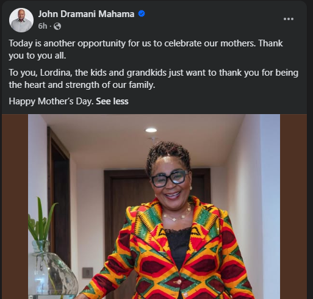Click the colorful kente jacket in photo
The height and width of the screenshot is (299, 313).
pyautogui.click(x=168, y=249)
